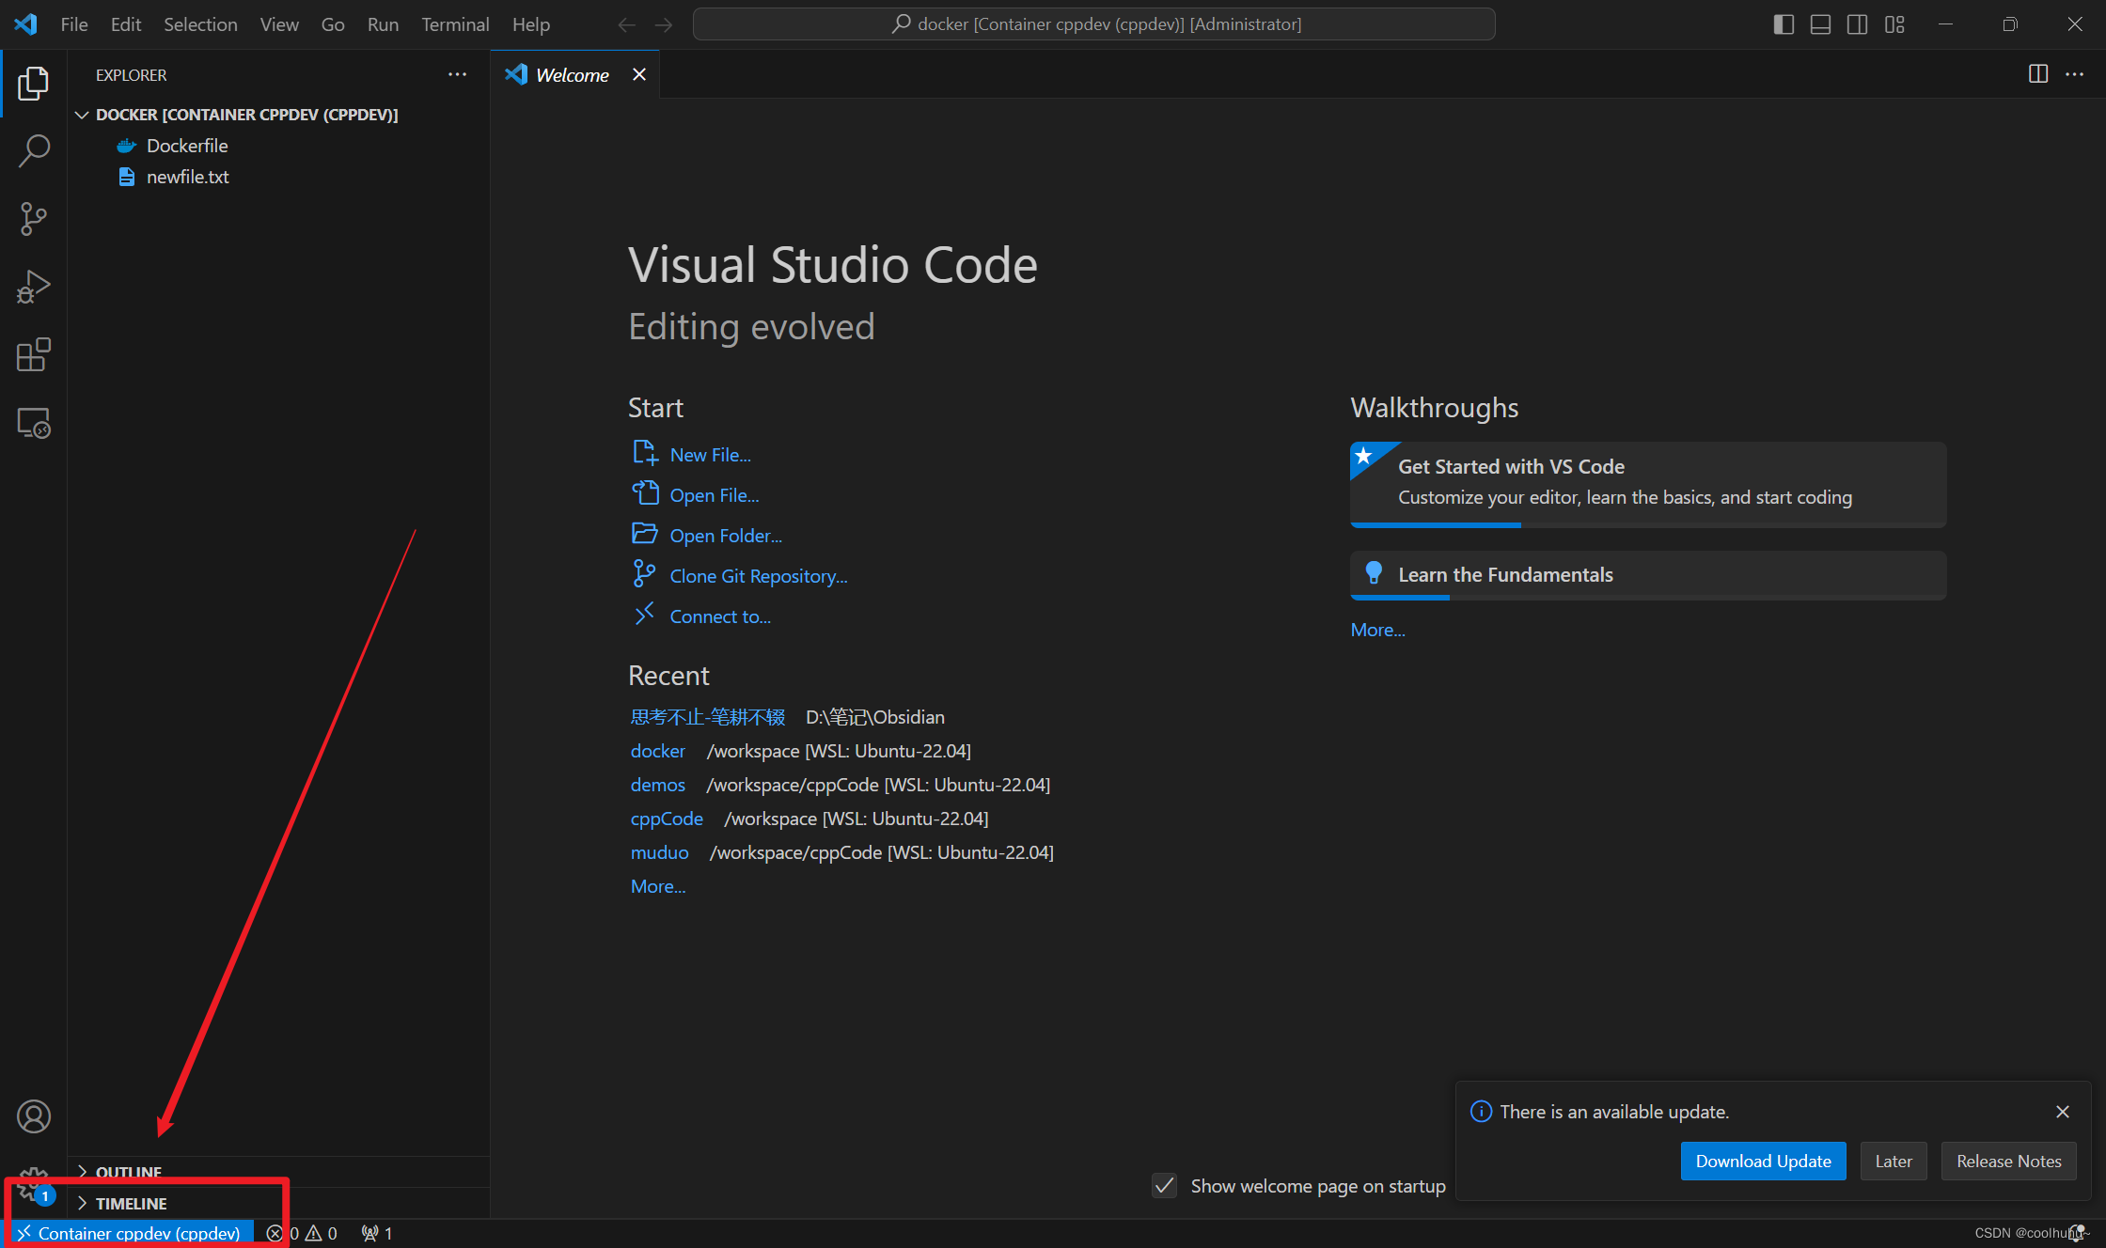Expand DOCKER CONTAINER CPPDEV folder tree
2106x1248 pixels.
[85, 113]
